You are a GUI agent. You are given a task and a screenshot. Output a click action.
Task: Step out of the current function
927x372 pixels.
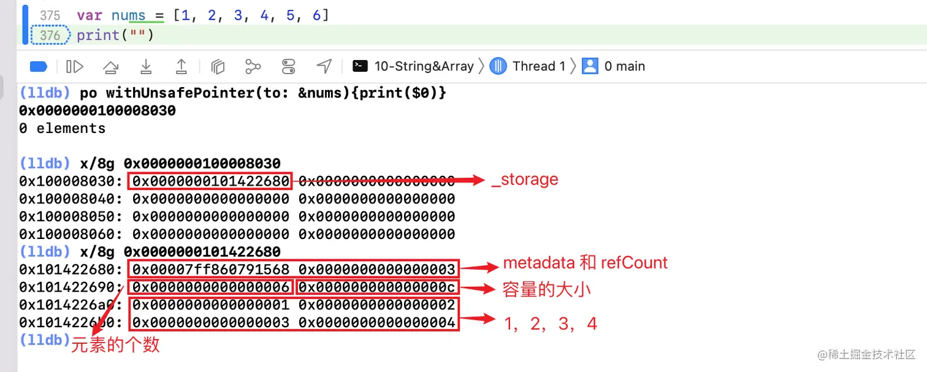(181, 66)
